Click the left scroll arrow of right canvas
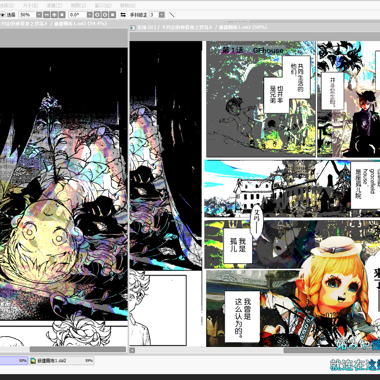This screenshot has height=380, width=380. pyautogui.click(x=132, y=350)
